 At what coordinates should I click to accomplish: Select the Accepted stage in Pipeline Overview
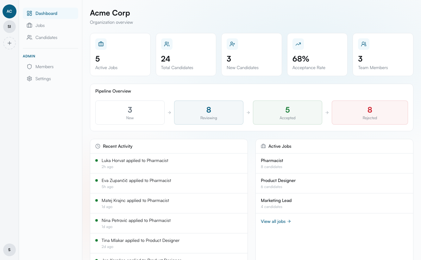[287, 113]
